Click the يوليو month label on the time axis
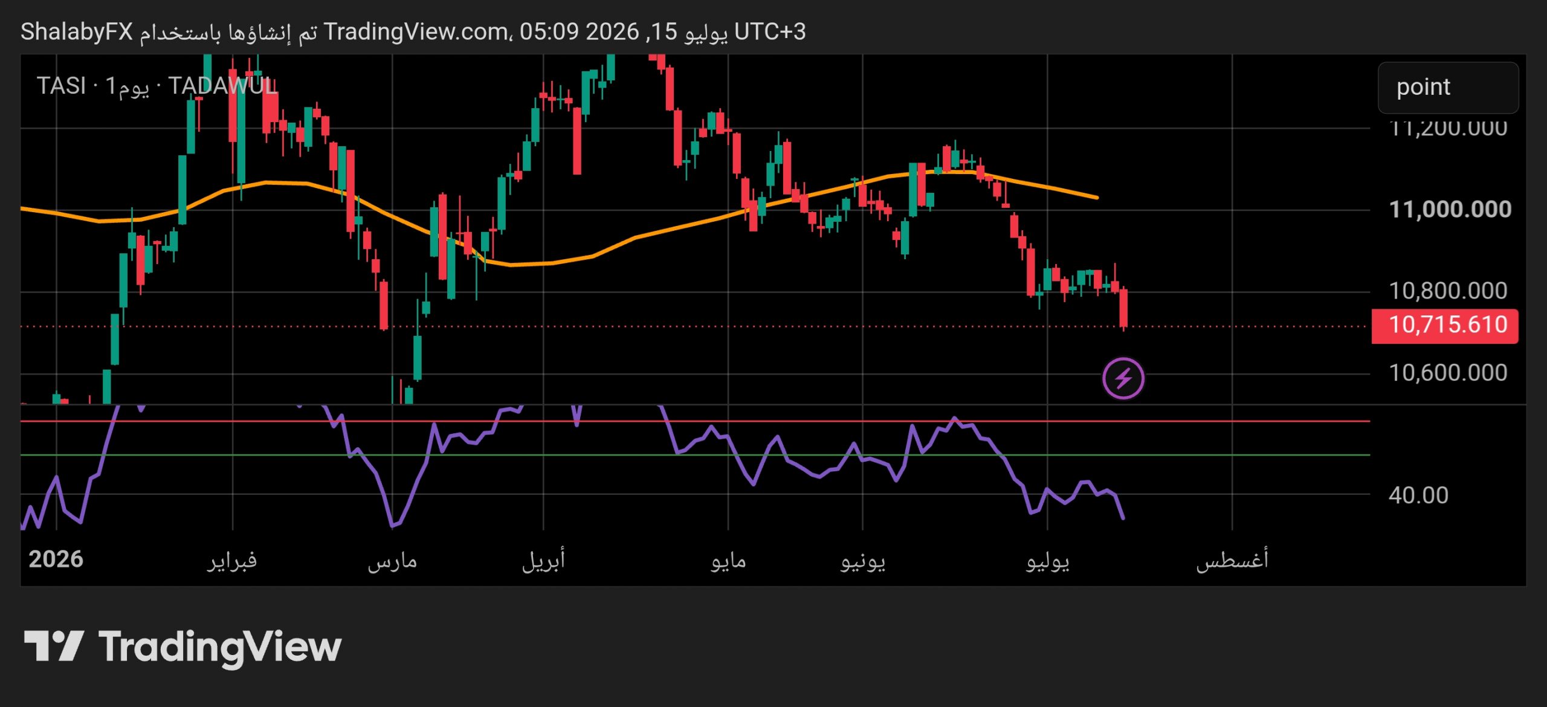 click(x=1047, y=561)
